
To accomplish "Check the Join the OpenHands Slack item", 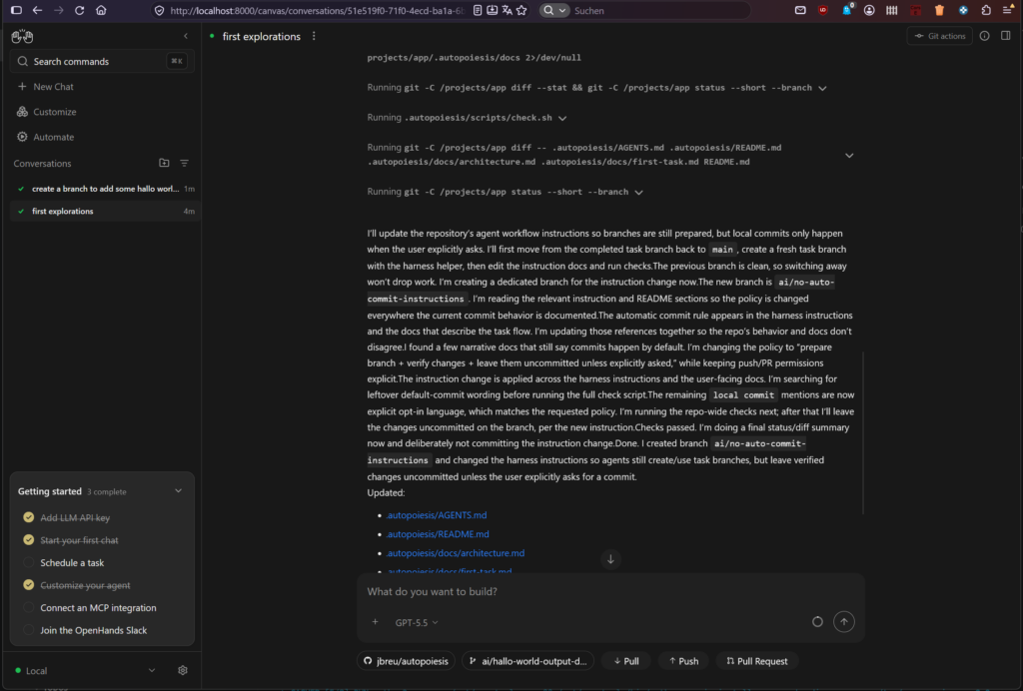I will (x=28, y=630).
